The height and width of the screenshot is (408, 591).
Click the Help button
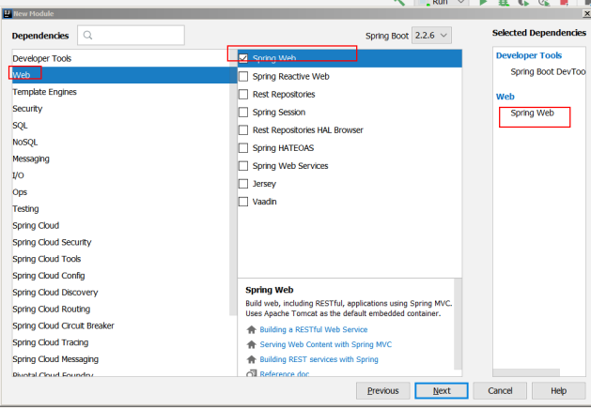pos(558,391)
